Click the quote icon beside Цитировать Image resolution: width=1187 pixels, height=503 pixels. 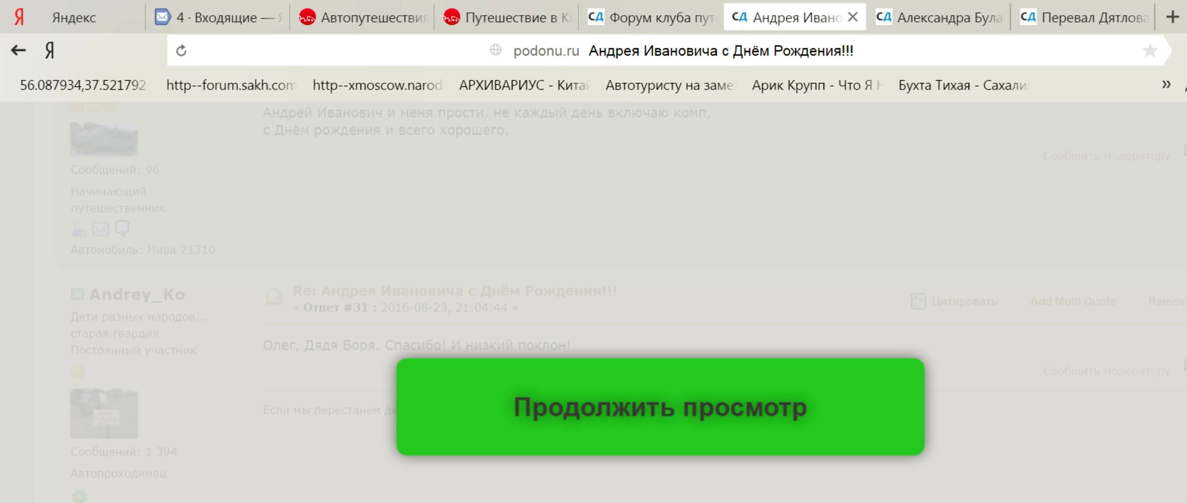pos(918,301)
